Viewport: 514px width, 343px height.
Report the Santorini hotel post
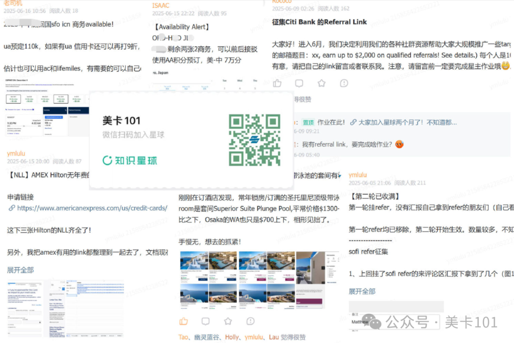click(250, 321)
